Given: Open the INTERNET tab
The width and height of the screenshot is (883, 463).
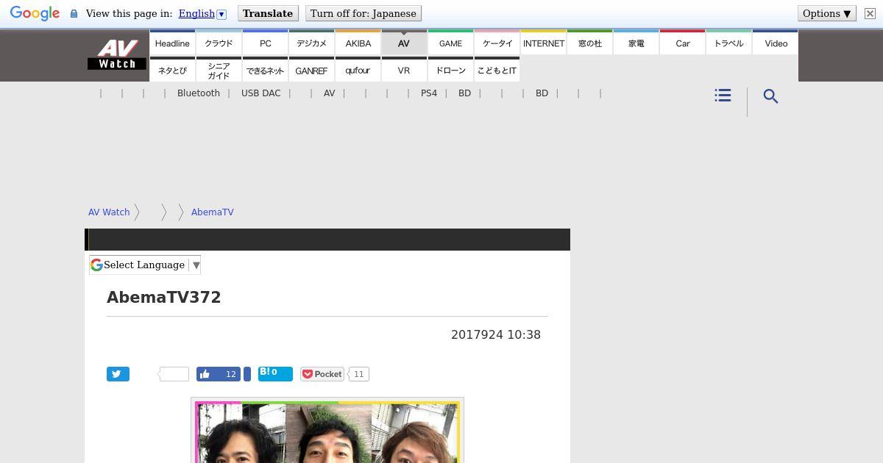Looking at the screenshot, I should [544, 43].
